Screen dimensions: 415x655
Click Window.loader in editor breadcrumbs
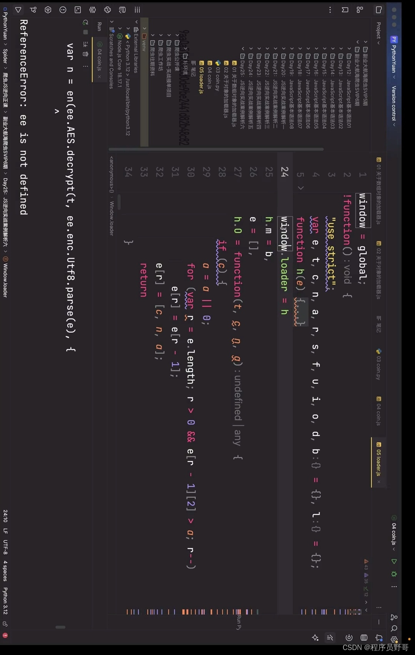pyautogui.click(x=112, y=218)
